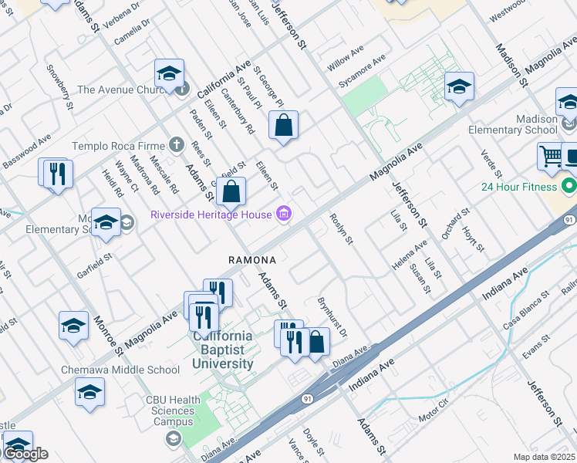Click the Heidi Rd label
The width and height of the screenshot is (577, 463).
click(x=113, y=184)
